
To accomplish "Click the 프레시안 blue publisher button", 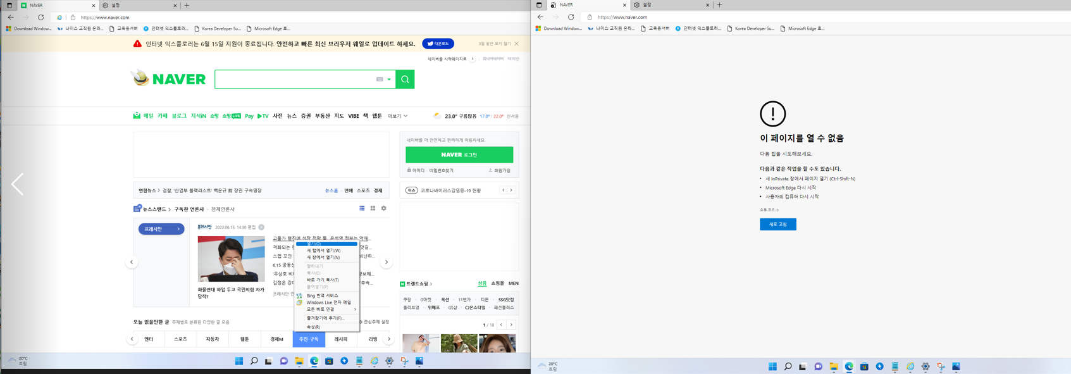I will coord(161,229).
